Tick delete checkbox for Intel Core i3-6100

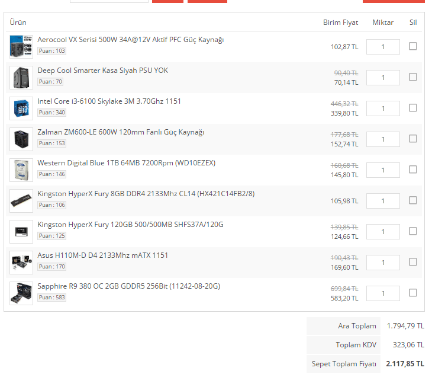(412, 108)
